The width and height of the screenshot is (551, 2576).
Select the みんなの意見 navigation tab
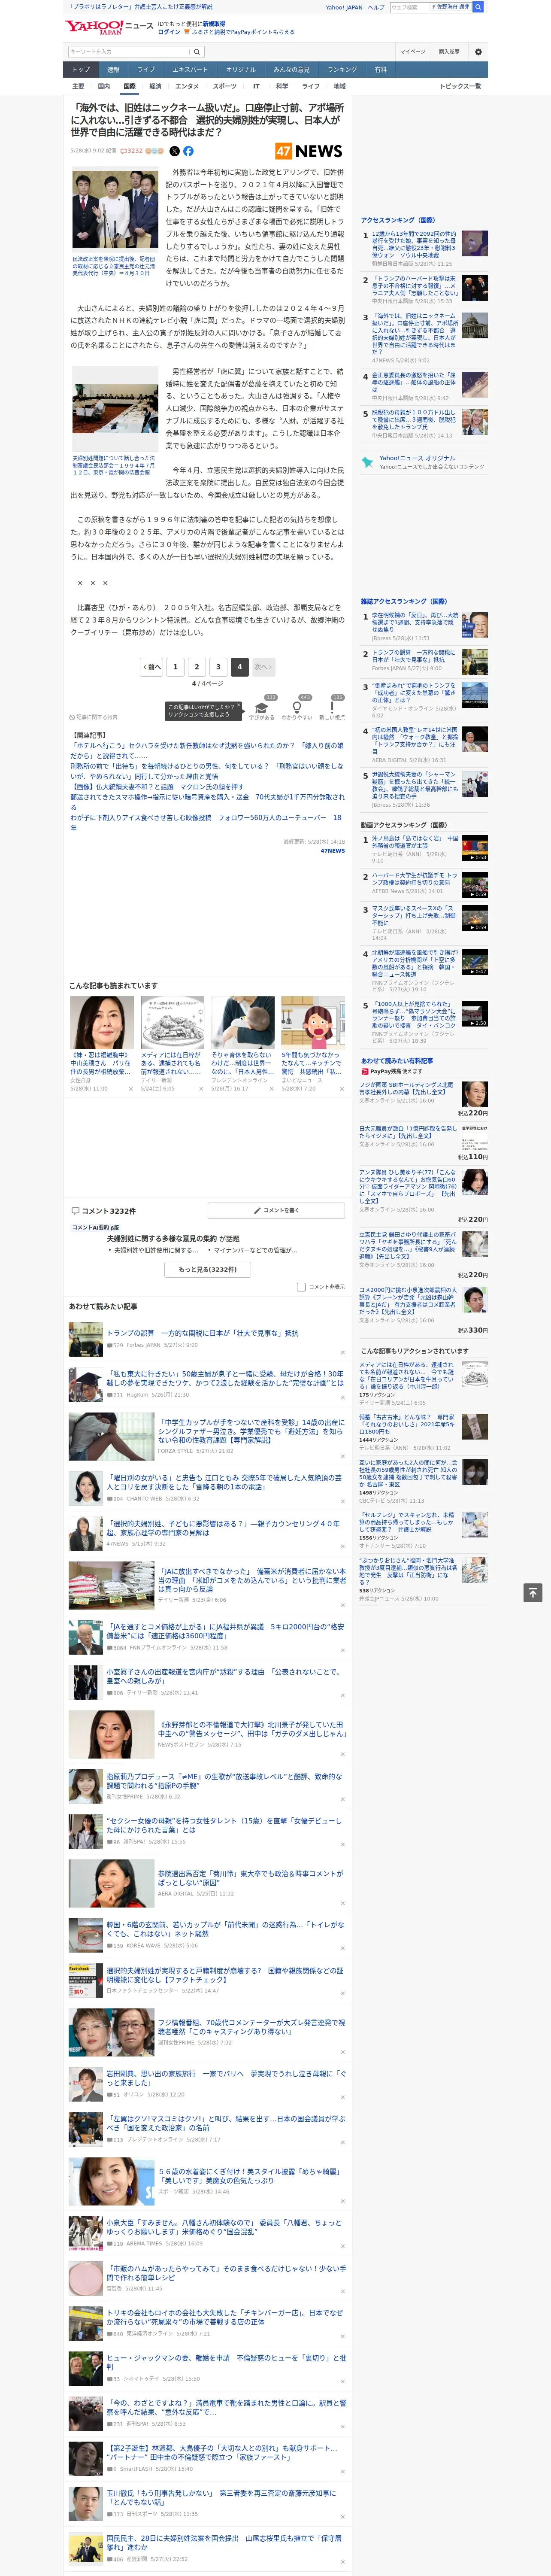(x=291, y=70)
